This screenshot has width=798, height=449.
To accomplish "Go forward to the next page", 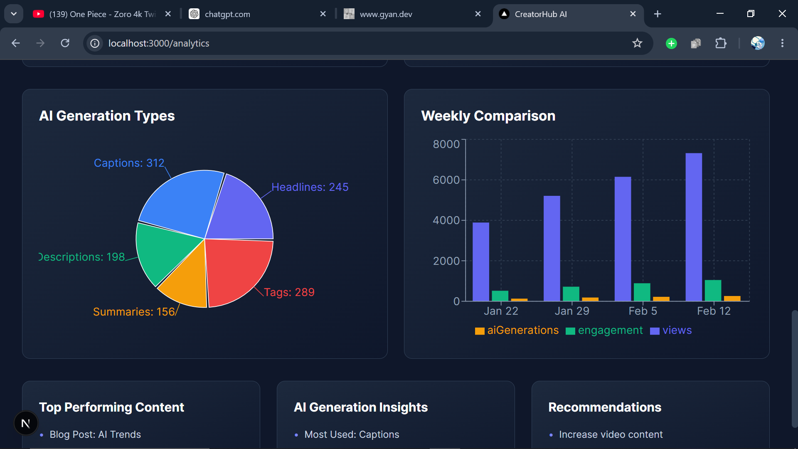I will point(40,43).
